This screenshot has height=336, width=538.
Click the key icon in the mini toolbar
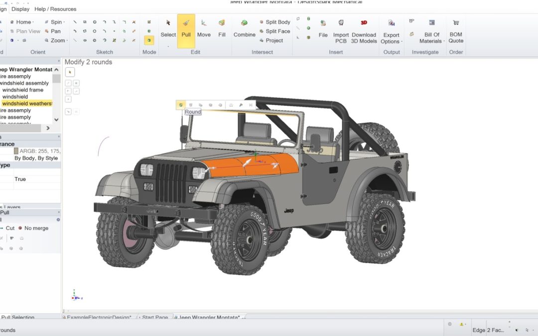coord(241,105)
